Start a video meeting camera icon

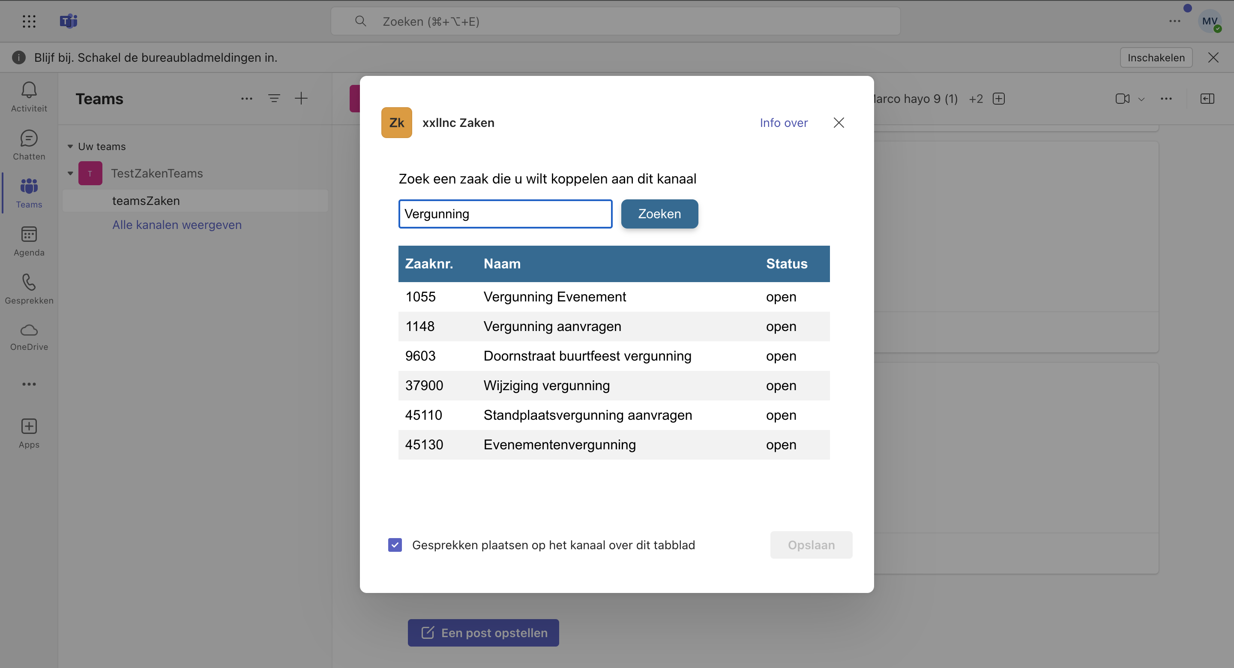pyautogui.click(x=1123, y=99)
